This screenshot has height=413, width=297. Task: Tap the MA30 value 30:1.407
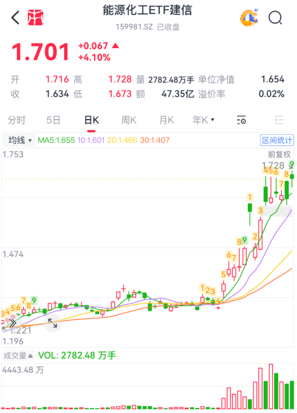tap(155, 140)
